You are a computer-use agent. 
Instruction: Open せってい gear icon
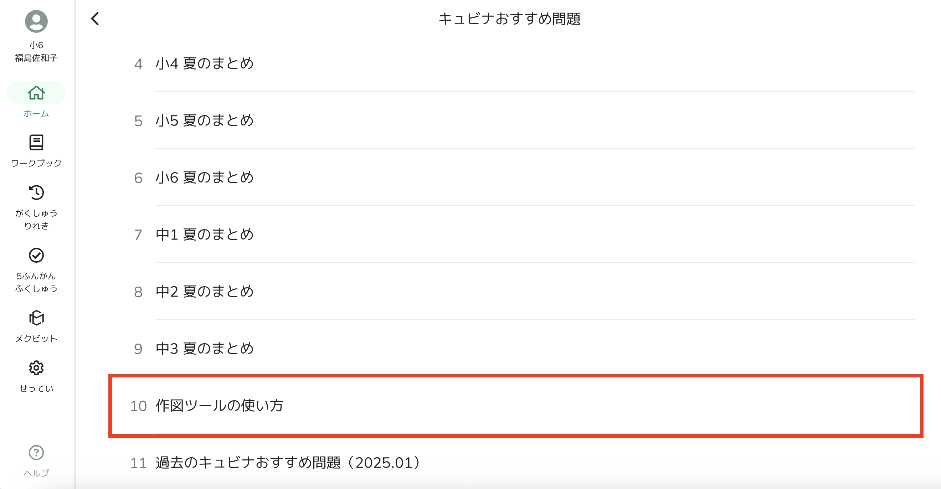pyautogui.click(x=36, y=368)
